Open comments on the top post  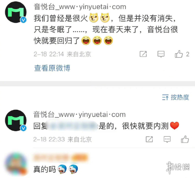point(161,54)
